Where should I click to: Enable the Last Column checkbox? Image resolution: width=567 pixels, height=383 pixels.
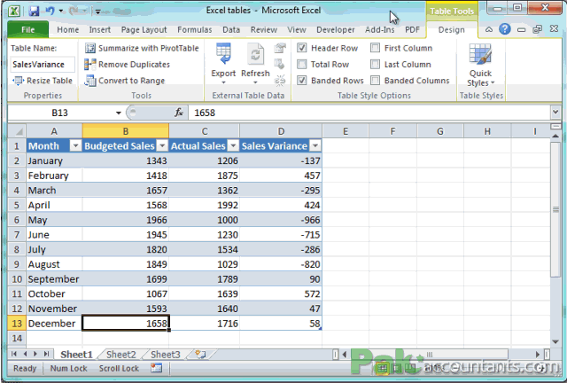tap(375, 64)
